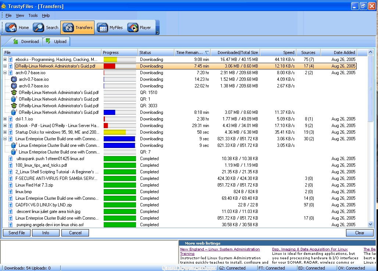Click the File column header

pyautogui.click(x=52, y=53)
